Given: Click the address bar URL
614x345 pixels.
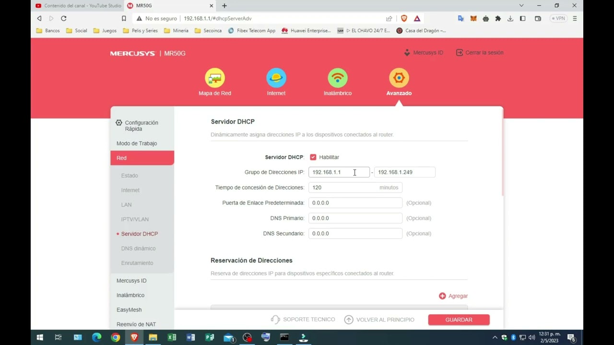Looking at the screenshot, I should click(218, 18).
